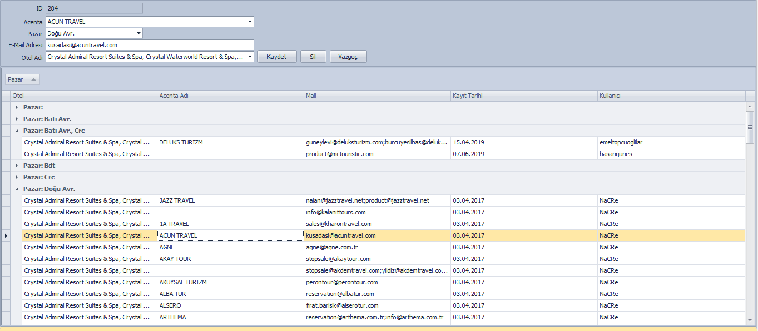The height and width of the screenshot is (331, 758).
Task: Click the nalan@jazztravel.net mail cell
Action: pos(378,200)
